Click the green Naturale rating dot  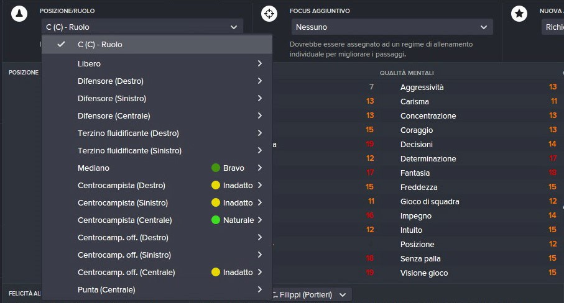(215, 220)
